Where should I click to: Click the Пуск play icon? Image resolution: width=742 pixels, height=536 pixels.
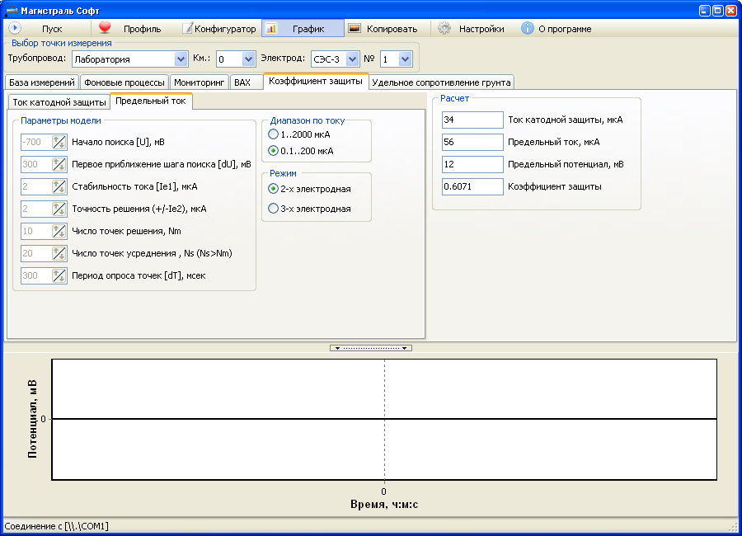point(14,28)
